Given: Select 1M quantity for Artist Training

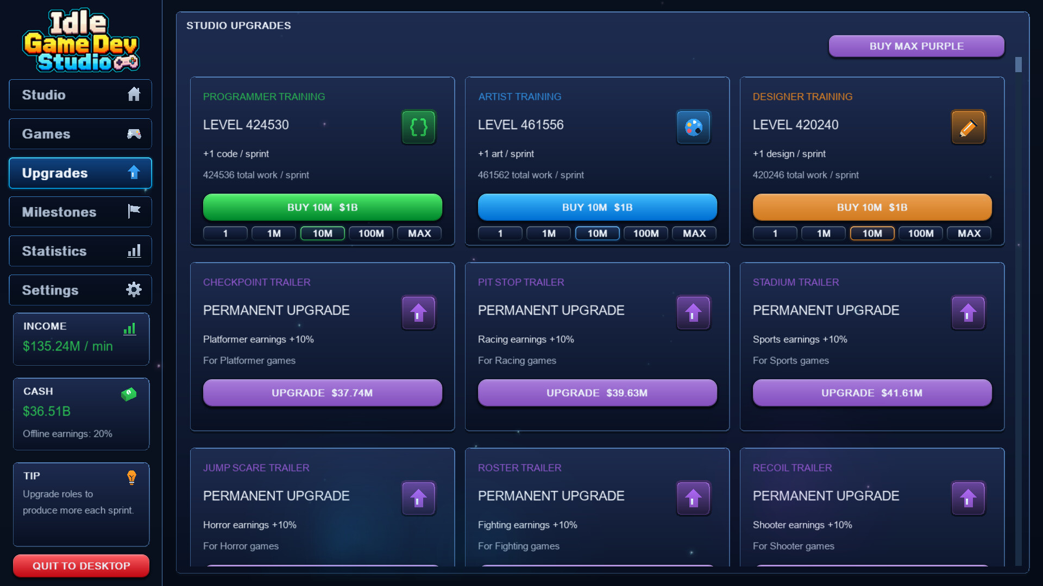Looking at the screenshot, I should coord(549,233).
